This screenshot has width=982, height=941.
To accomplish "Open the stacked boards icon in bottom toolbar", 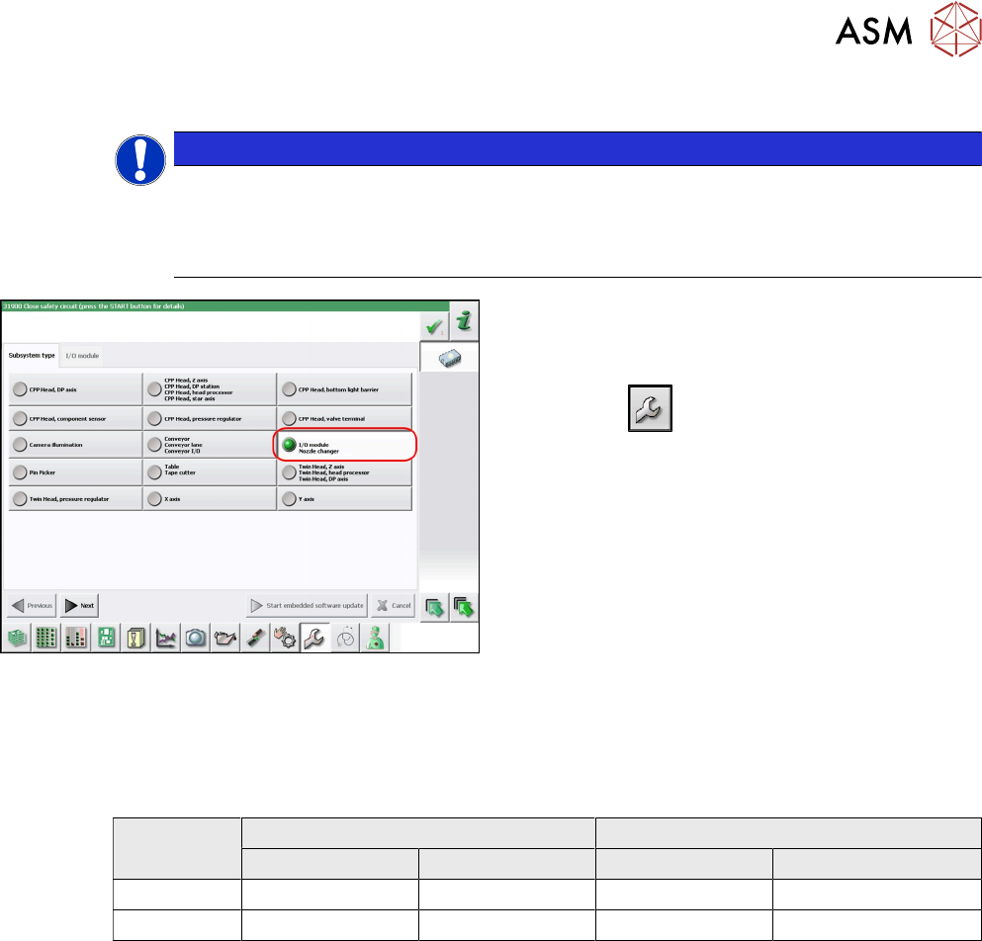I will coord(17,638).
